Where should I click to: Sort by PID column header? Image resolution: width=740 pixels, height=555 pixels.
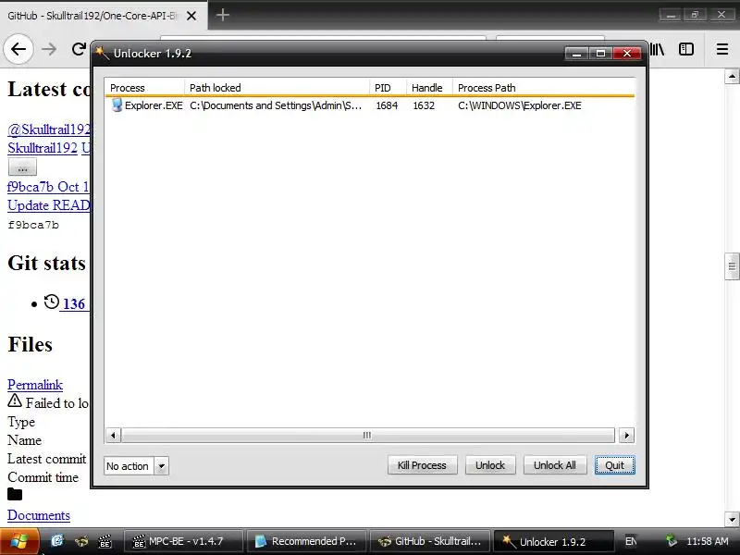tap(388, 88)
